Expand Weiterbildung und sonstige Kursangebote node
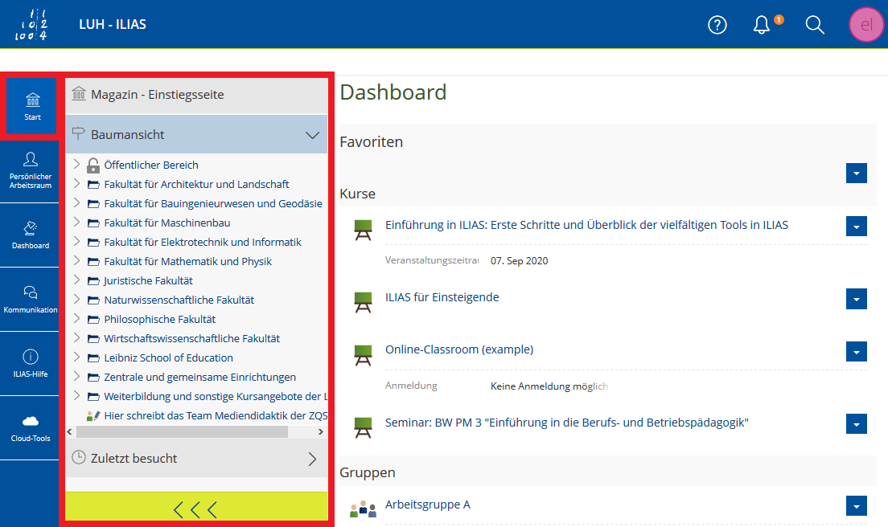The height and width of the screenshot is (527, 888). [76, 396]
